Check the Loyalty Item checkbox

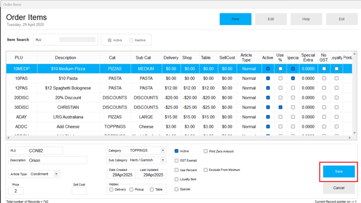point(176,179)
